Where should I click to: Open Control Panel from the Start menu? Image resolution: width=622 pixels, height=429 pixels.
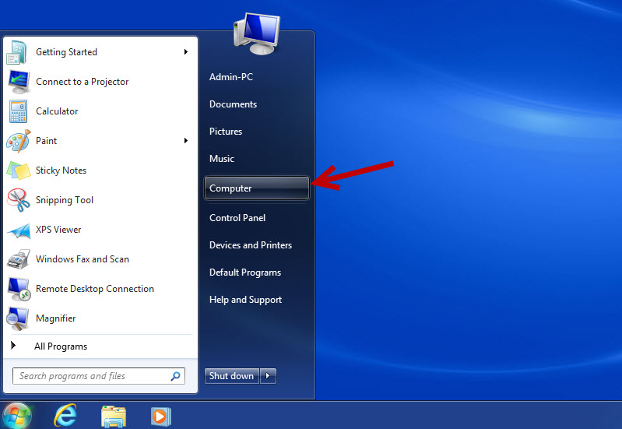(237, 218)
